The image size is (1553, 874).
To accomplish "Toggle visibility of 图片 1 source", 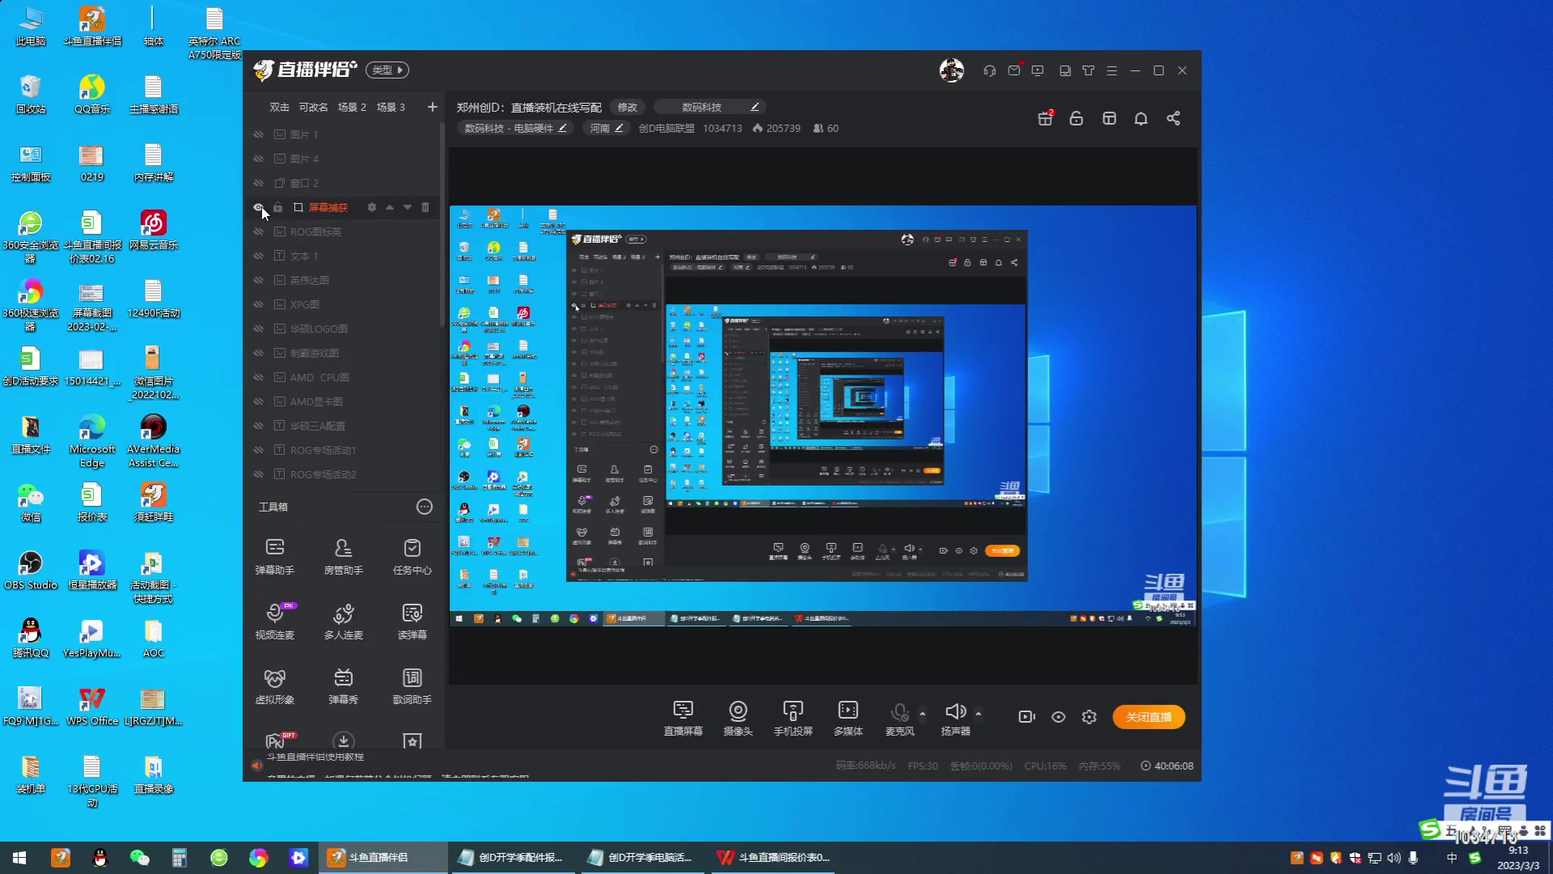I will pos(259,134).
